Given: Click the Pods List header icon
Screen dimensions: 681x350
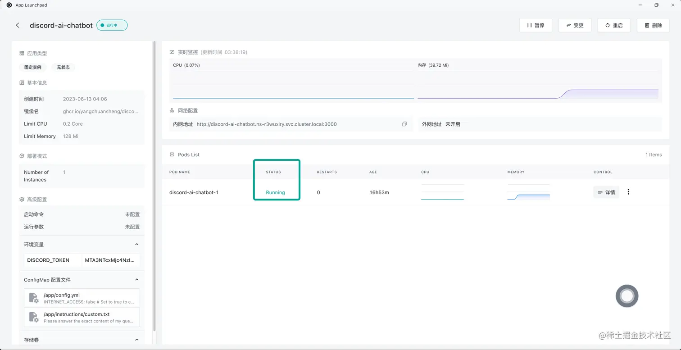Looking at the screenshot, I should [x=172, y=155].
